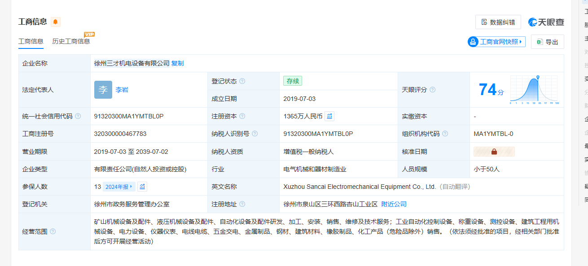
Task: Click the help icon next to 登记状态
Action: tap(242, 81)
